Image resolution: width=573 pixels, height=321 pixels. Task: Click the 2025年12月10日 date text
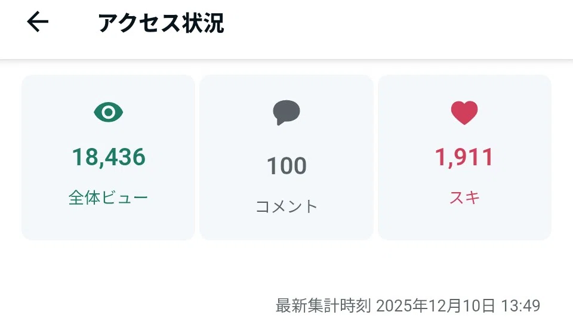coord(436,305)
